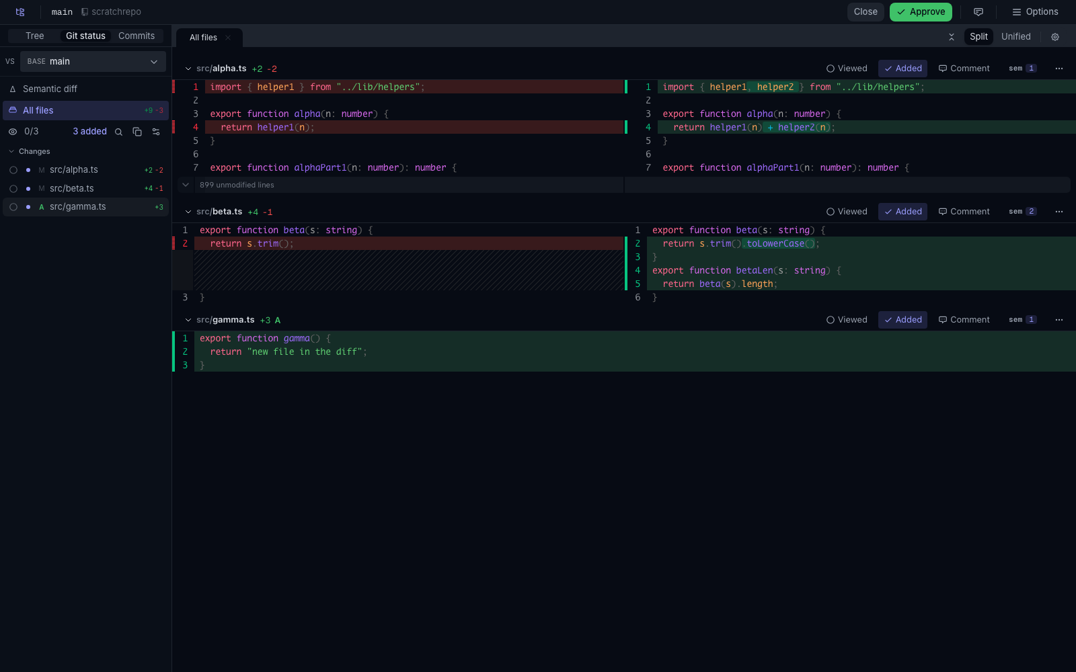Click the src/alpha.ts file header name
Image resolution: width=1076 pixels, height=672 pixels.
coord(221,69)
